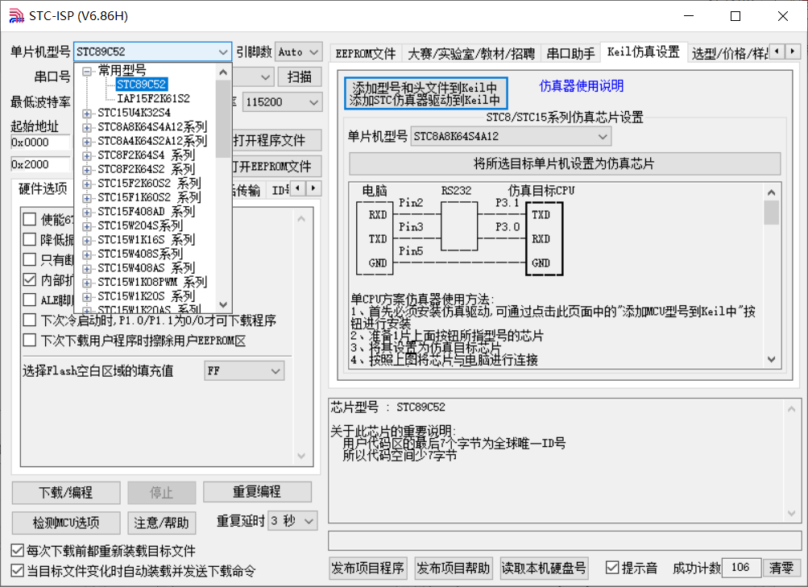Collapse the 常用型号 tree node
Image resolution: width=808 pixels, height=587 pixels.
(x=86, y=69)
